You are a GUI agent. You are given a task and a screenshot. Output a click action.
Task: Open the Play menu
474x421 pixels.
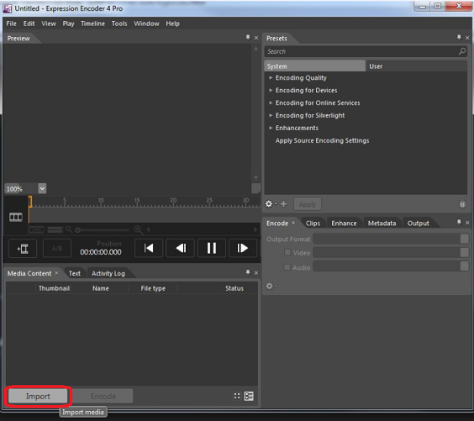click(x=68, y=24)
